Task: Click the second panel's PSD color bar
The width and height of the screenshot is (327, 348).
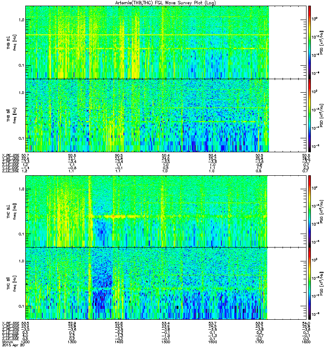Action: (310, 115)
